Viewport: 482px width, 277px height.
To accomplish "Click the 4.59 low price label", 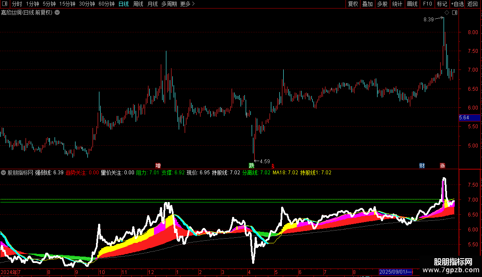I will [x=264, y=161].
